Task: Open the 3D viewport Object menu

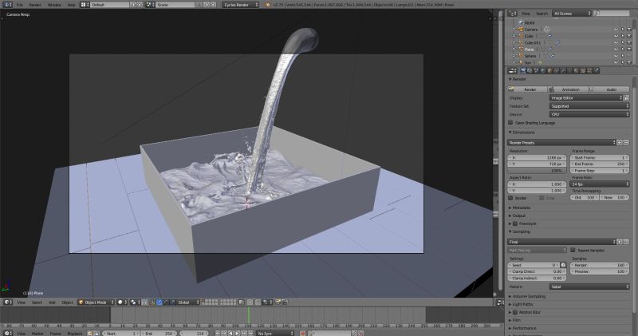Action: click(x=67, y=302)
